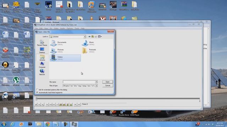Open Internet Explorer from taskbar
227x127 pixels.
tap(13, 124)
